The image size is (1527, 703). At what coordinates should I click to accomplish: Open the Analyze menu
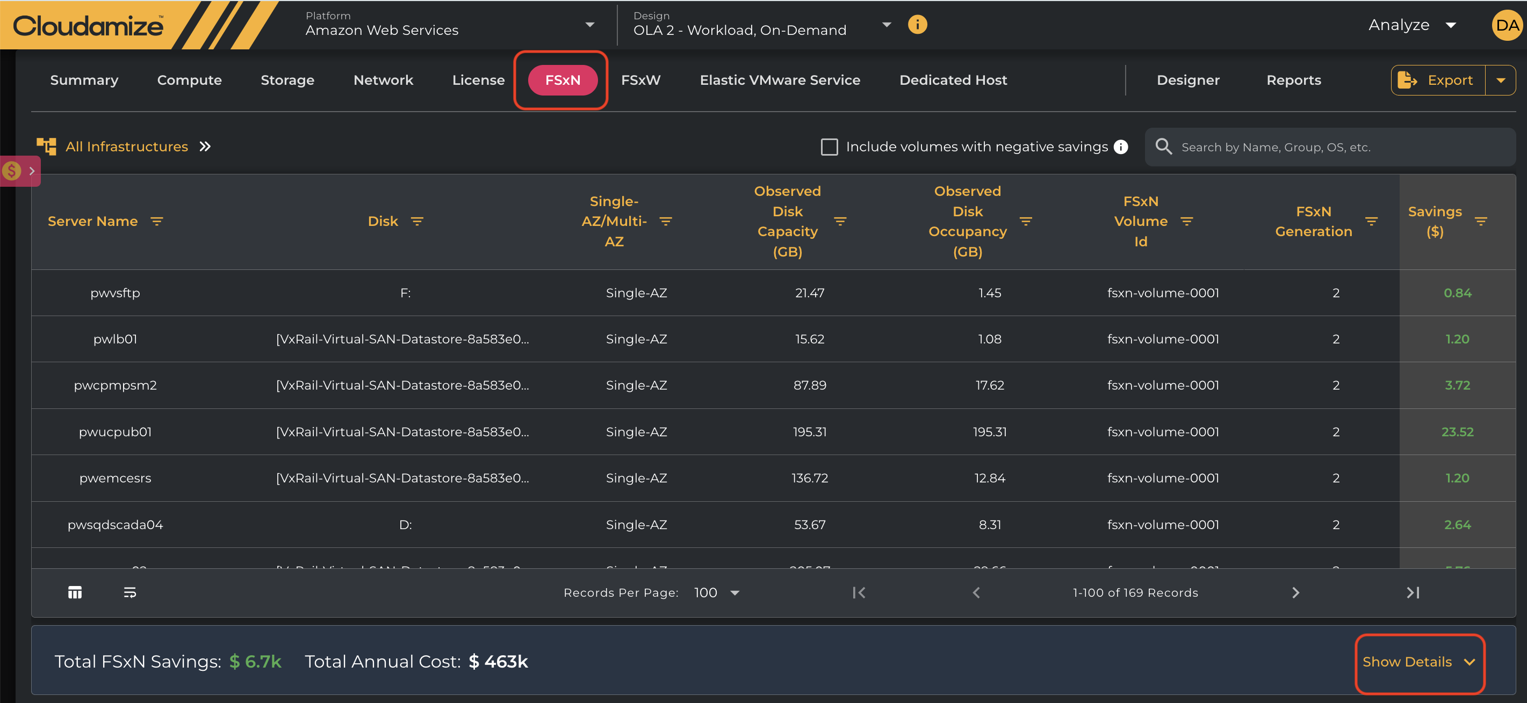1413,25
